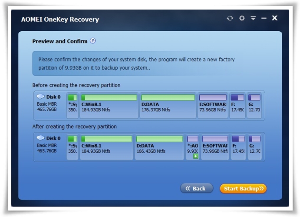This screenshot has width=300, height=217.
Task: Click green plus icon on new recovery partition
Action: [x=195, y=156]
